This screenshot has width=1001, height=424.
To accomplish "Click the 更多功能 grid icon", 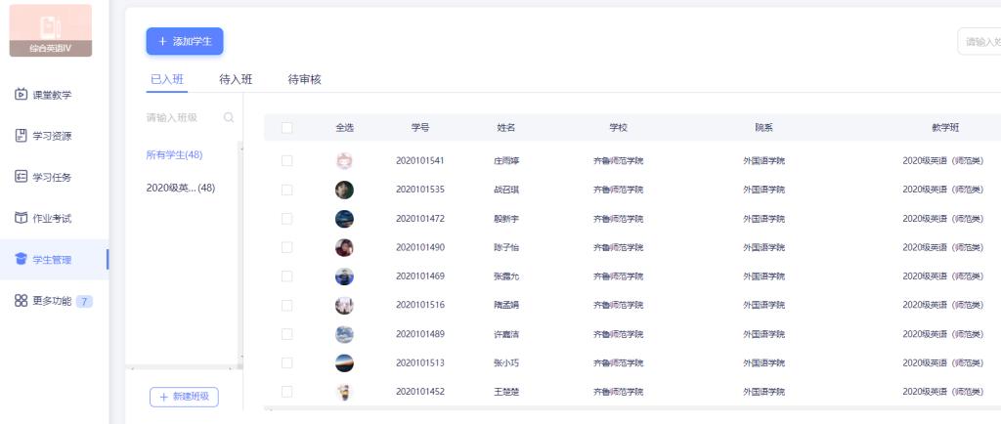I will (x=22, y=301).
